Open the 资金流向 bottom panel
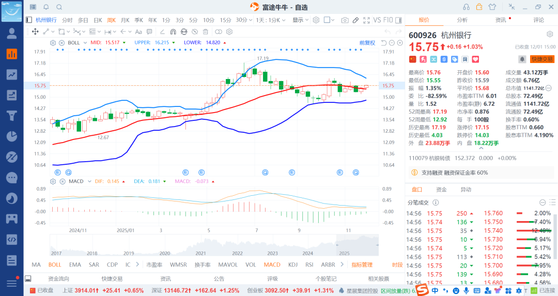Viewport: 558px width, 296px height. point(58,279)
